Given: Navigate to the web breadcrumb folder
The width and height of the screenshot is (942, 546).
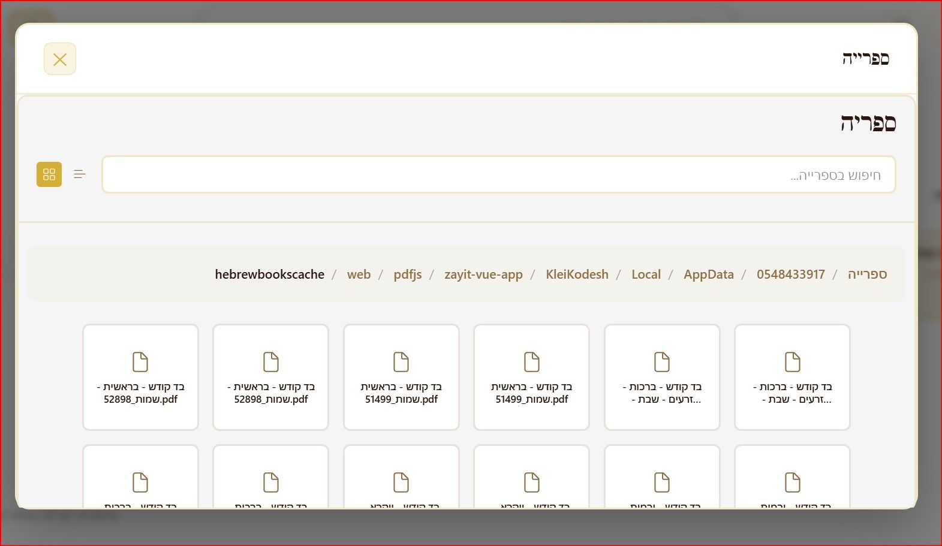Looking at the screenshot, I should [359, 274].
